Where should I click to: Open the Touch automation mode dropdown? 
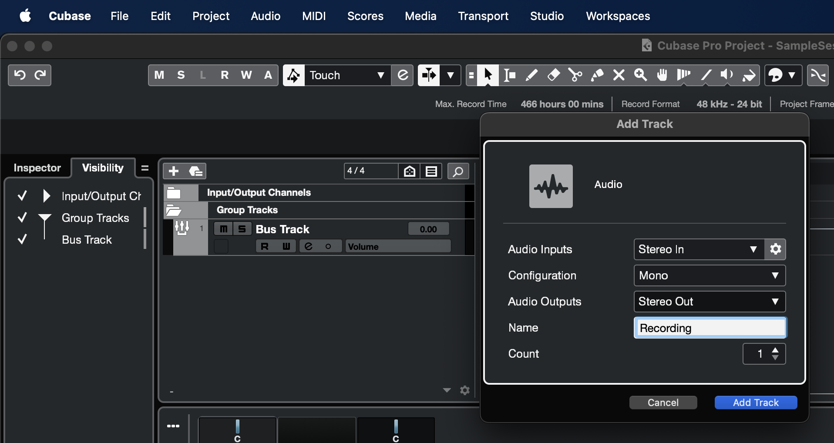[346, 75]
